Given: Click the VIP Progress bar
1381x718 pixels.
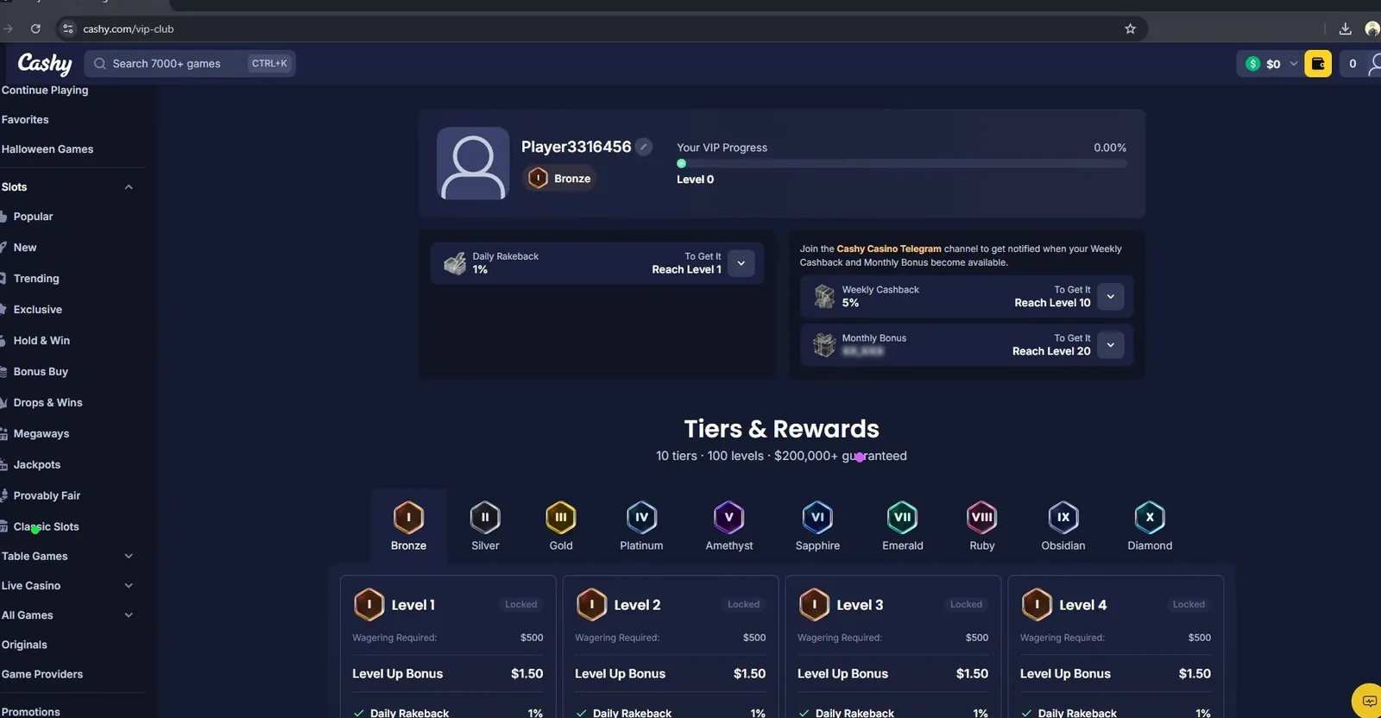Looking at the screenshot, I should (x=902, y=163).
